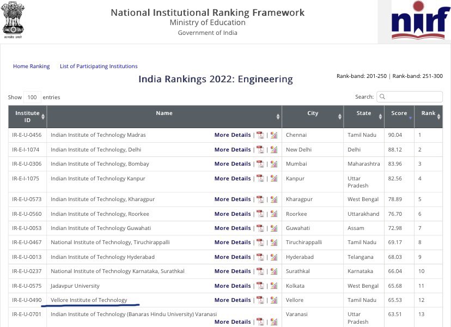The image size is (451, 327).
Task: Open PDF icon for IIT BHU Varanasi row
Action: pos(260,322)
